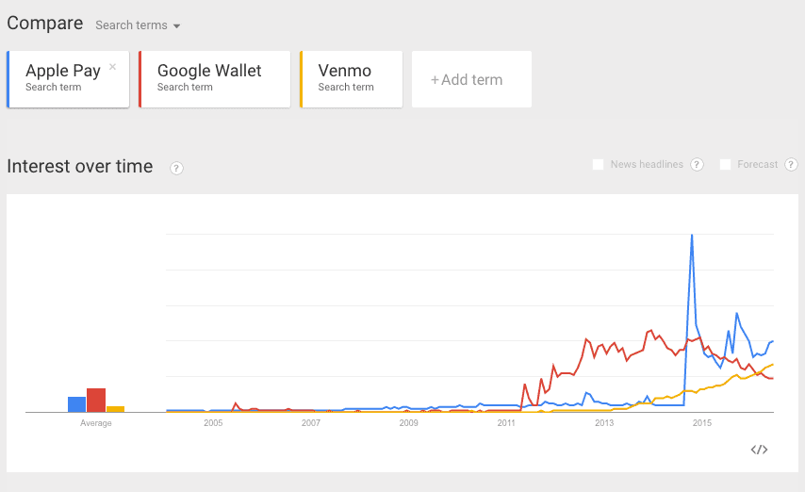This screenshot has width=805, height=492.
Task: Click the Average label under bars
Action: 95,423
